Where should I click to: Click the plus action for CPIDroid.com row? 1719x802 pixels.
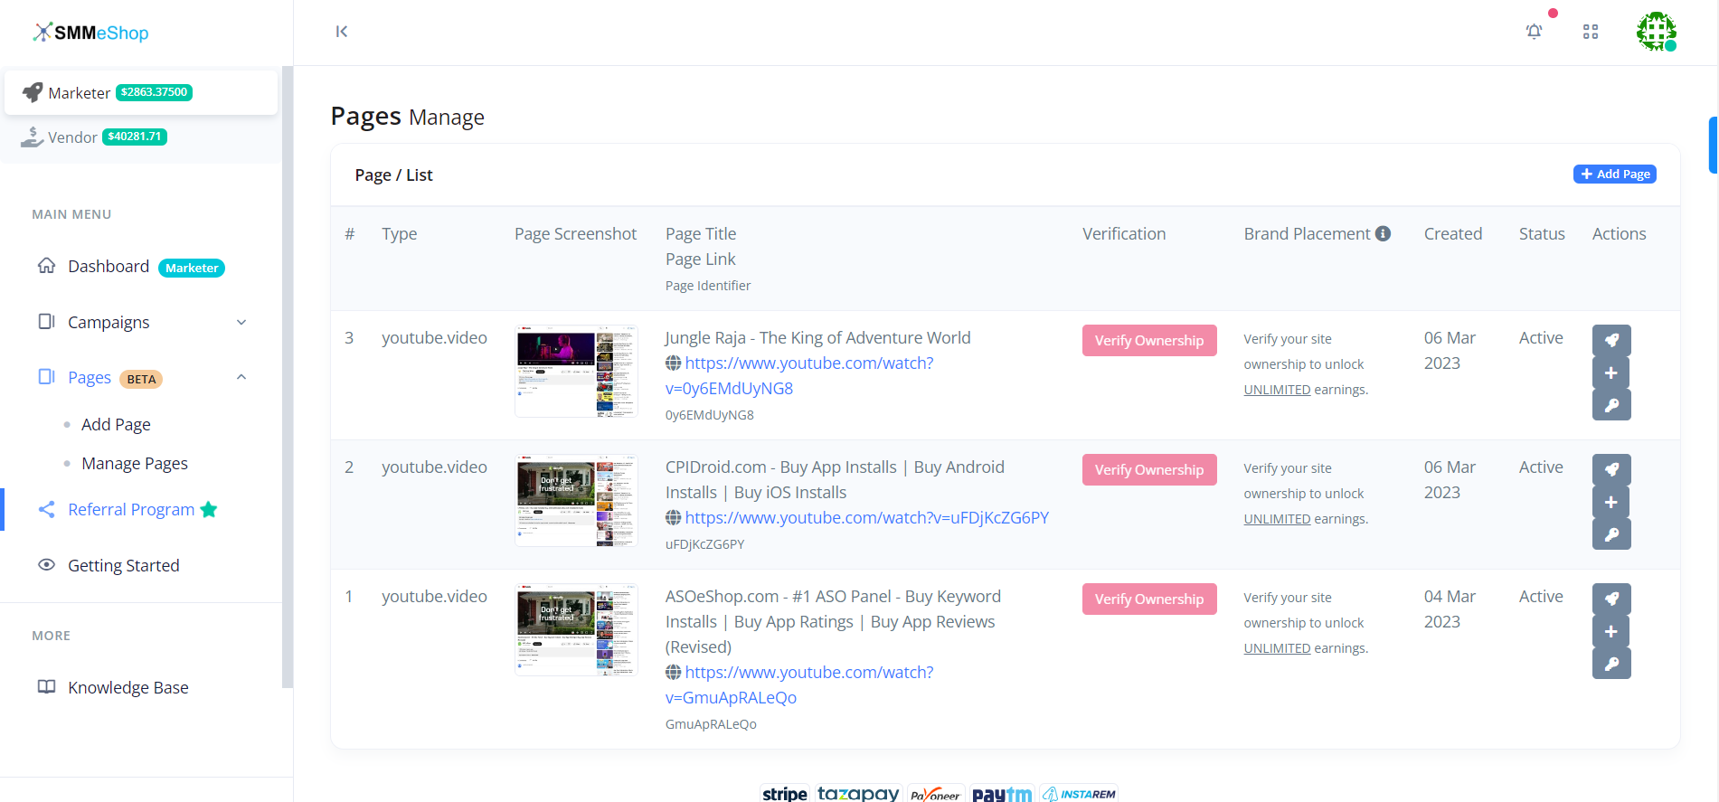click(x=1611, y=502)
